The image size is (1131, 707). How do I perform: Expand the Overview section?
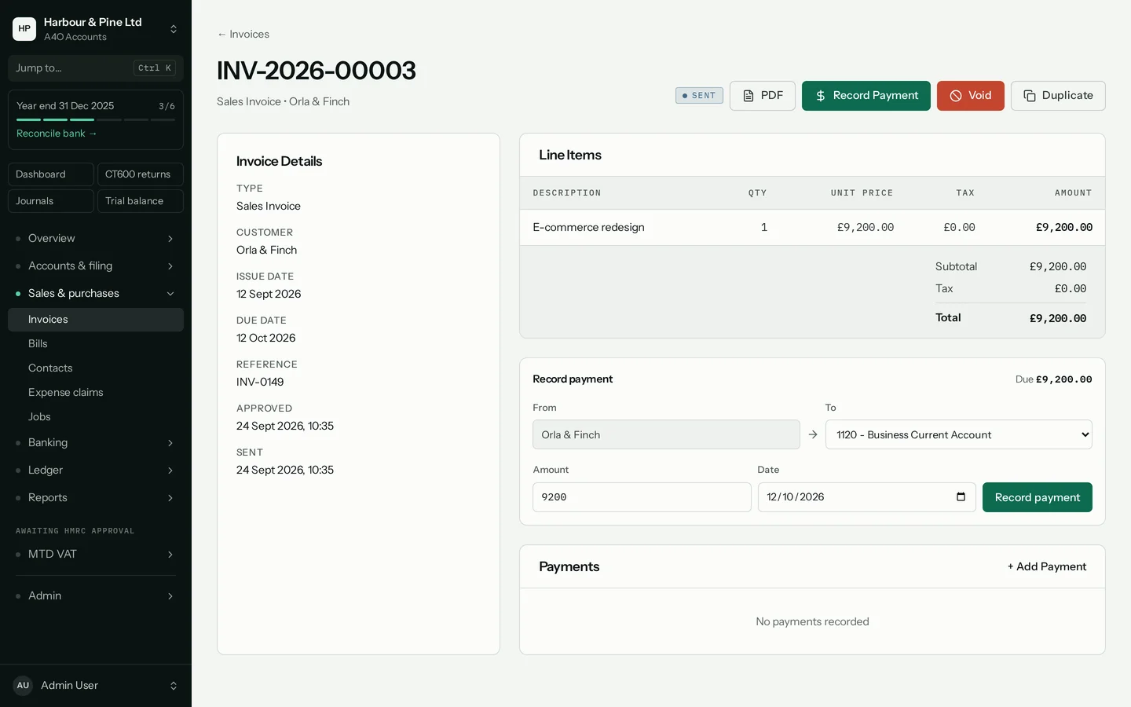[x=96, y=239]
